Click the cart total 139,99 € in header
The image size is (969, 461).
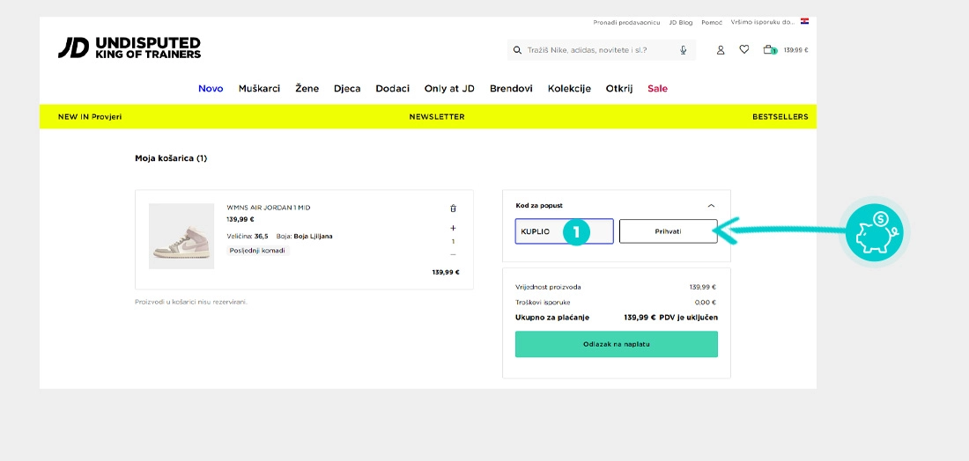click(796, 51)
